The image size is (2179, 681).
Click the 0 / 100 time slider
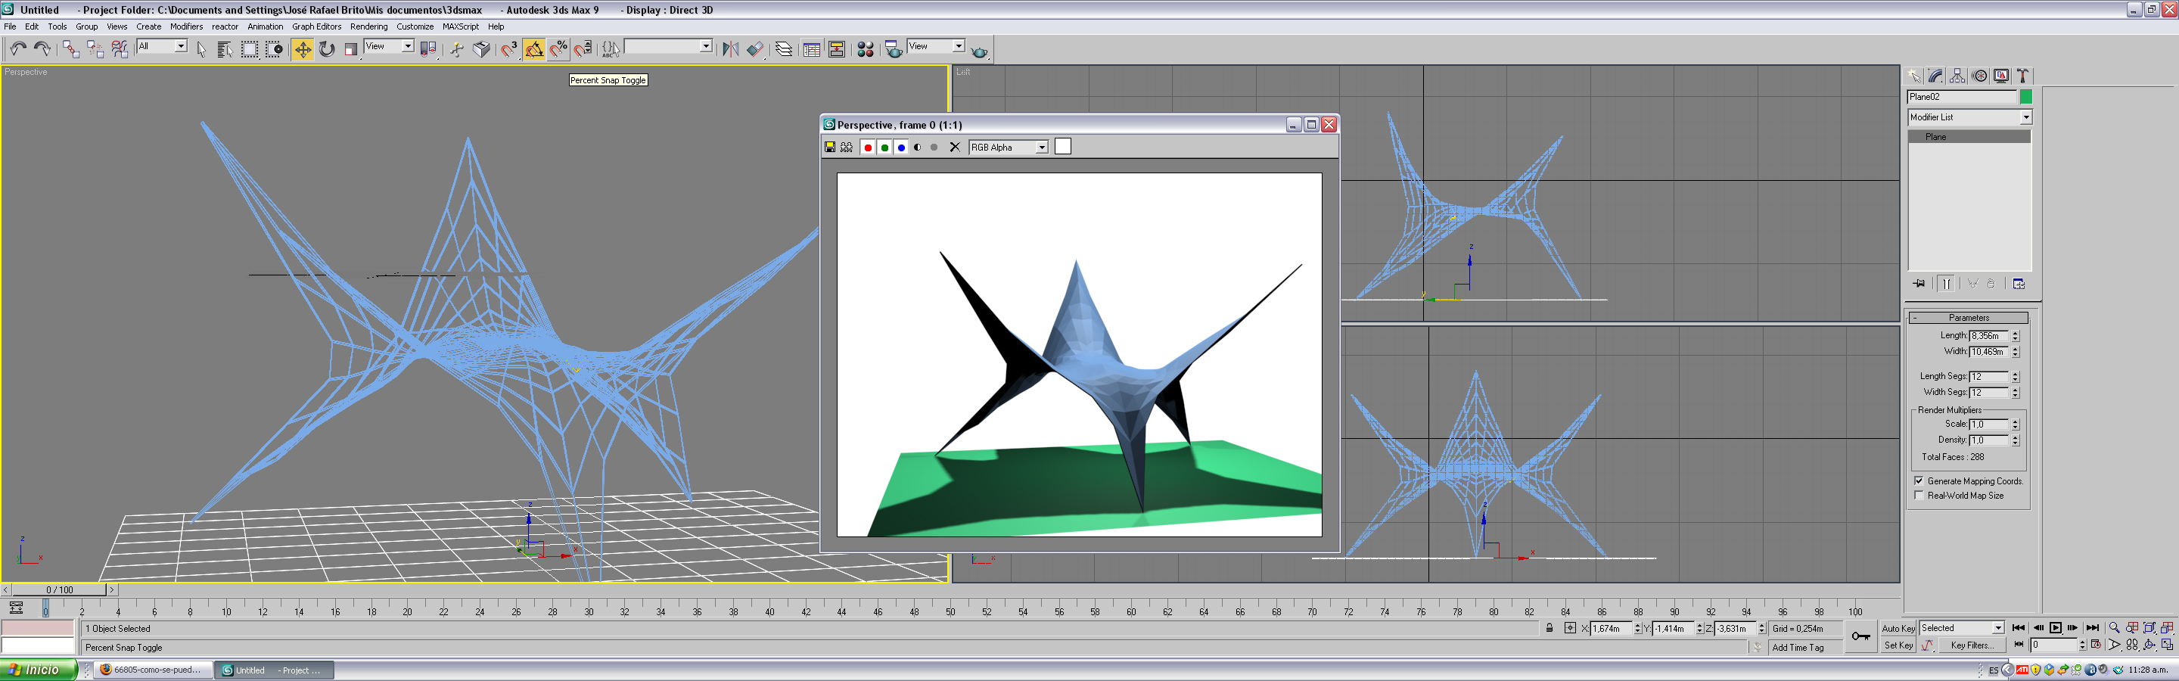click(x=59, y=589)
